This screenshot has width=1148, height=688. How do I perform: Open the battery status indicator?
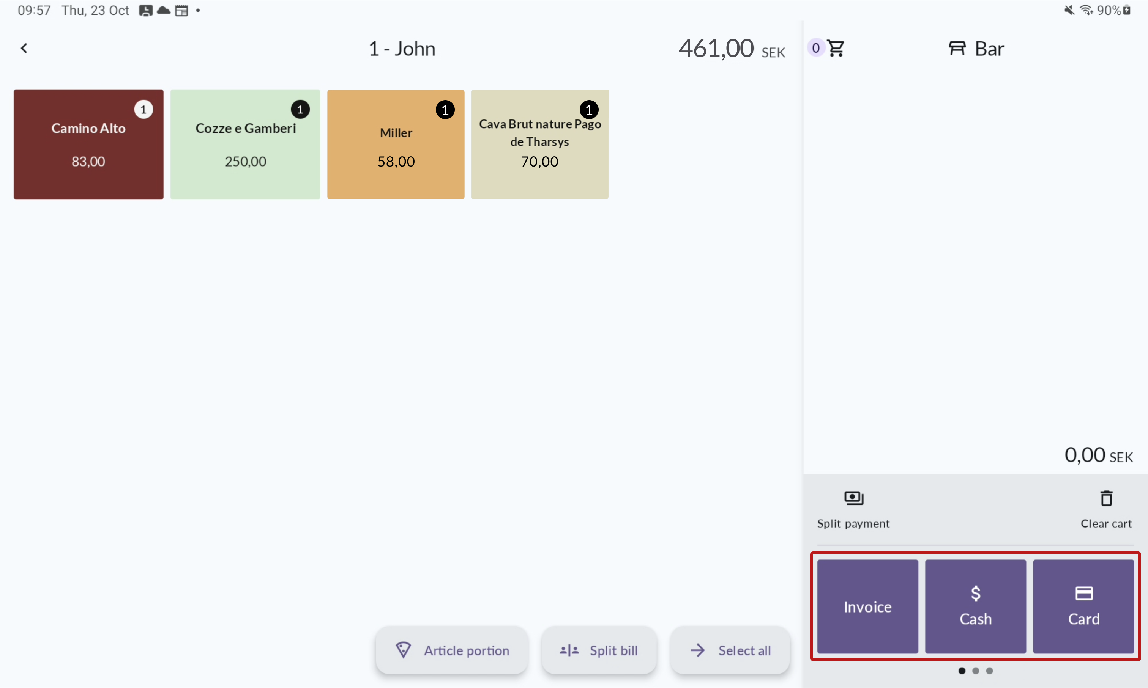(1126, 10)
